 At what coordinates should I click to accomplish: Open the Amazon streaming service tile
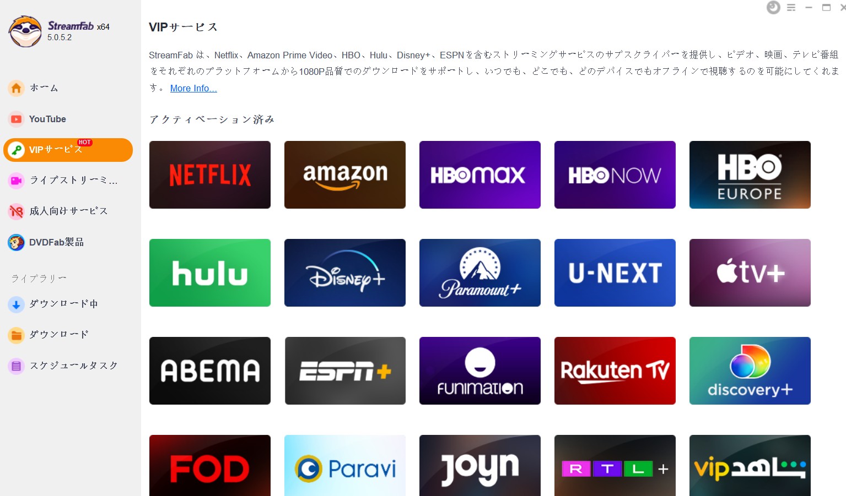pyautogui.click(x=344, y=175)
